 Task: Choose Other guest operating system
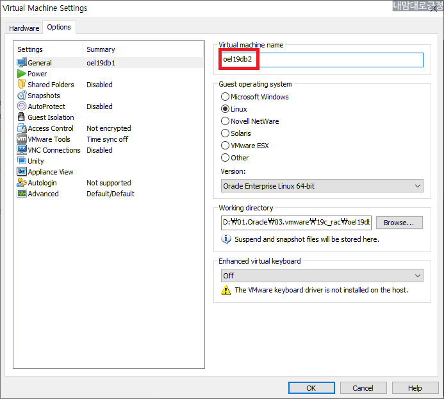234,158
